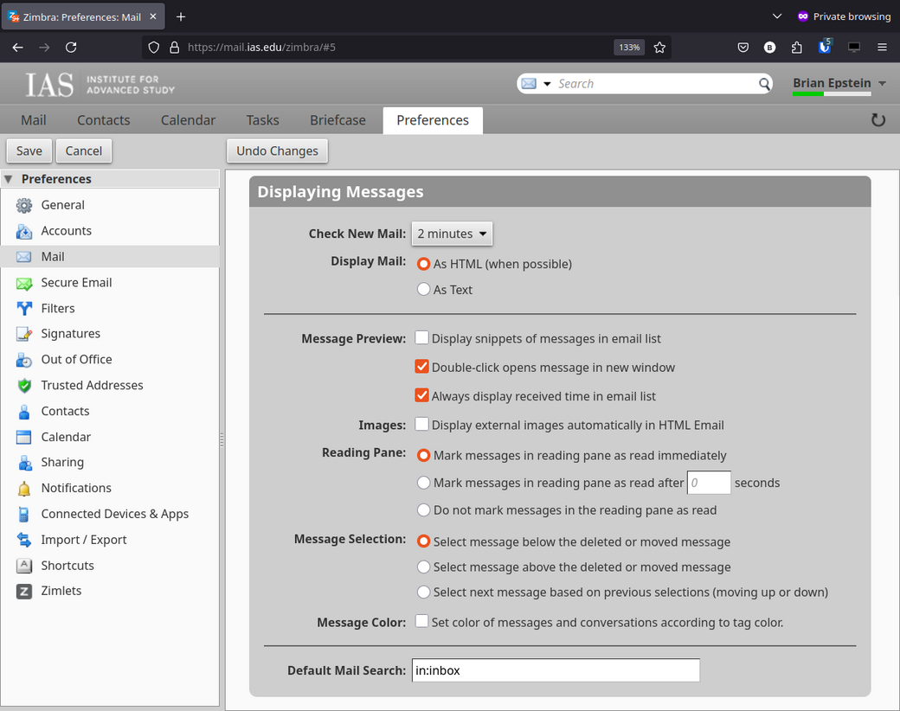
Task: Click the Import / Export arrows icon
Action: click(24, 540)
